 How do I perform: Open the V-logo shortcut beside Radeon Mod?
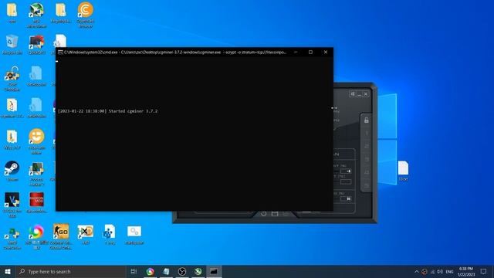(12, 205)
